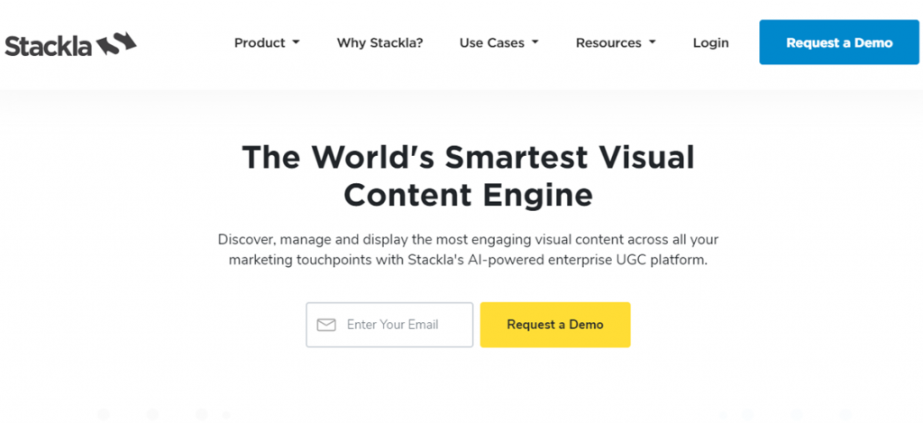The width and height of the screenshot is (923, 423).
Task: Expand the Use Cases dropdown arrow
Action: pyautogui.click(x=535, y=42)
